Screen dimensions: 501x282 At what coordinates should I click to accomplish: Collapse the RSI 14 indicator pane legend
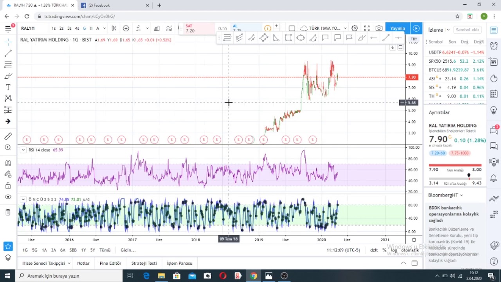[x=23, y=150]
